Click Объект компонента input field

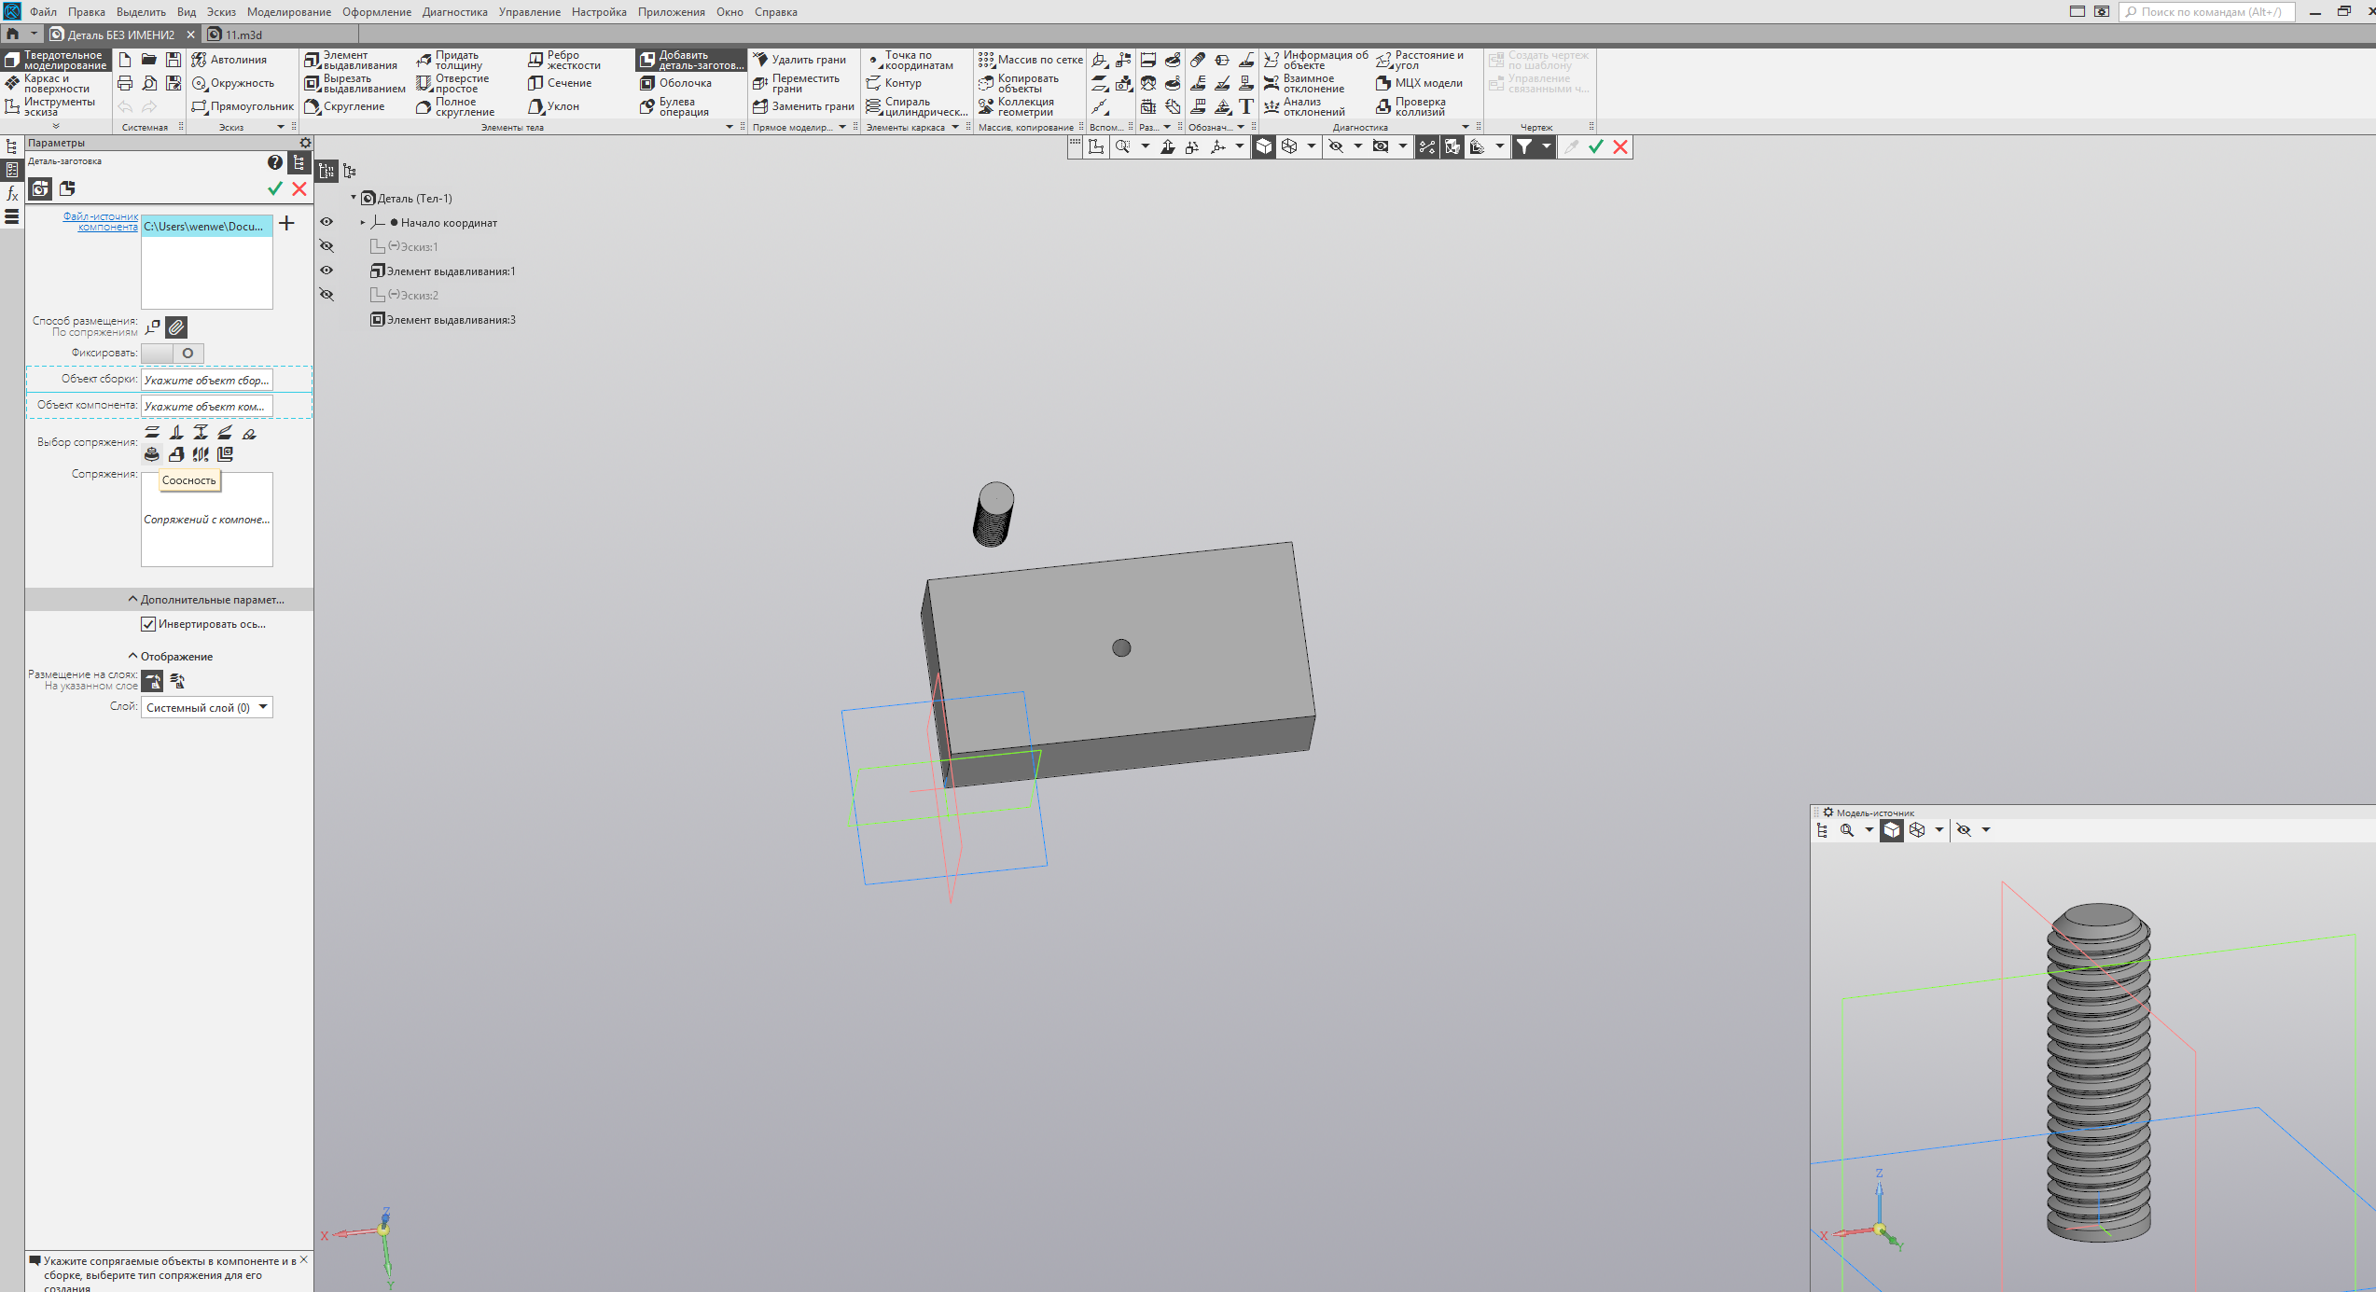pyautogui.click(x=207, y=406)
